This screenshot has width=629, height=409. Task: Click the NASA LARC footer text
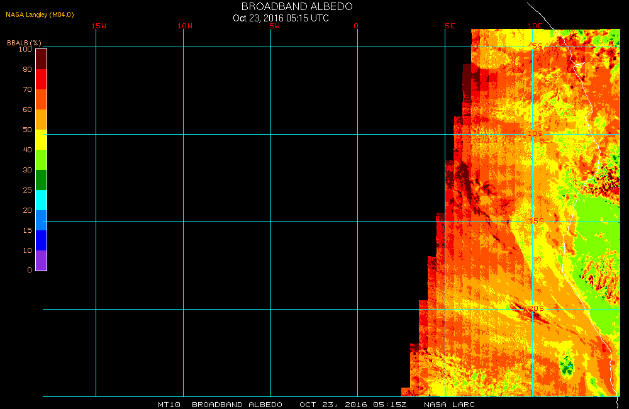(x=449, y=404)
